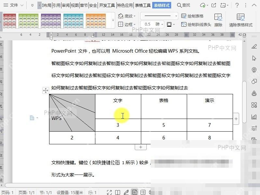Select the arrow selection sidebar icon
The width and height of the screenshot is (260, 195).
[254, 58]
